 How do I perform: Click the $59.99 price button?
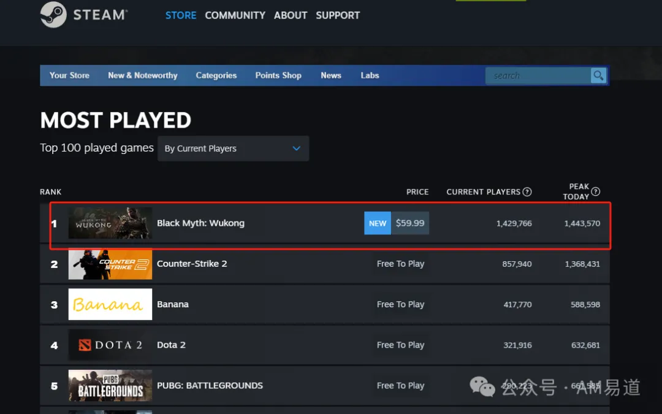pyautogui.click(x=410, y=223)
